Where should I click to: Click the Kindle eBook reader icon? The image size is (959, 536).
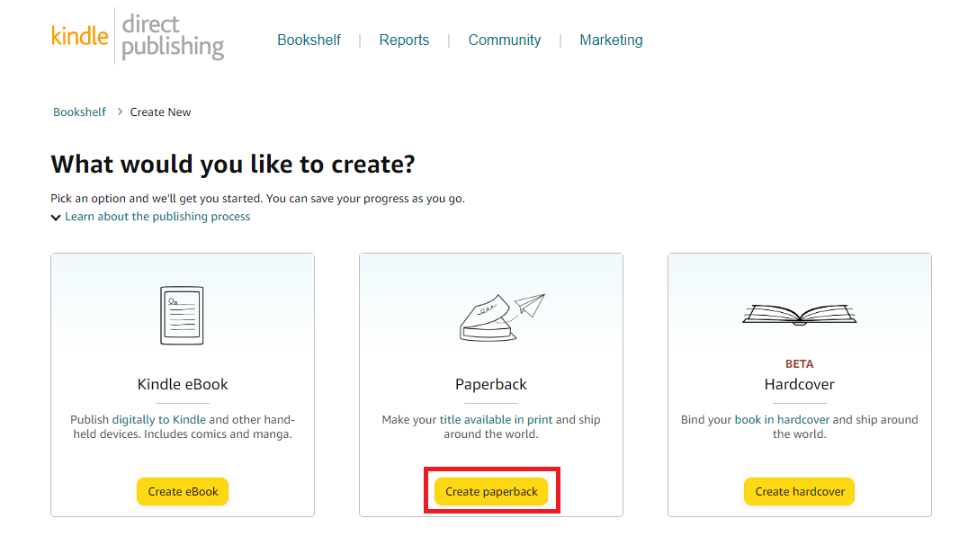click(x=182, y=316)
